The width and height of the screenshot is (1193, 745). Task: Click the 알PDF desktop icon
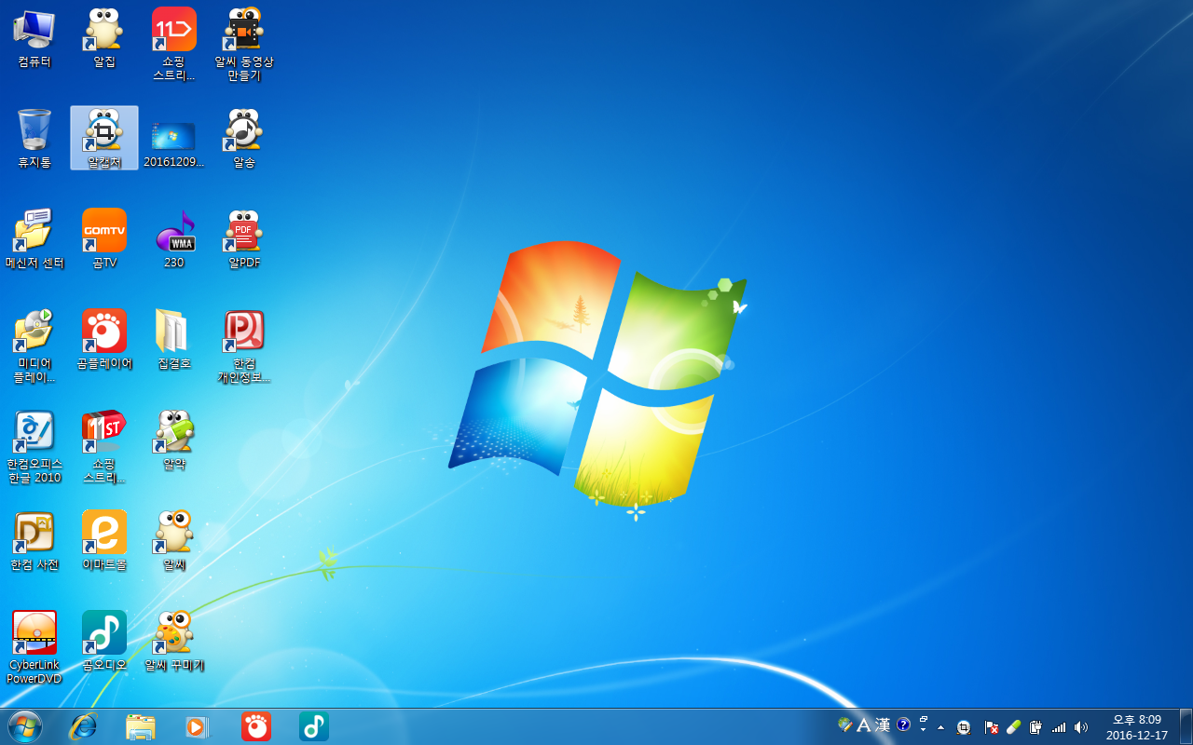pos(244,232)
